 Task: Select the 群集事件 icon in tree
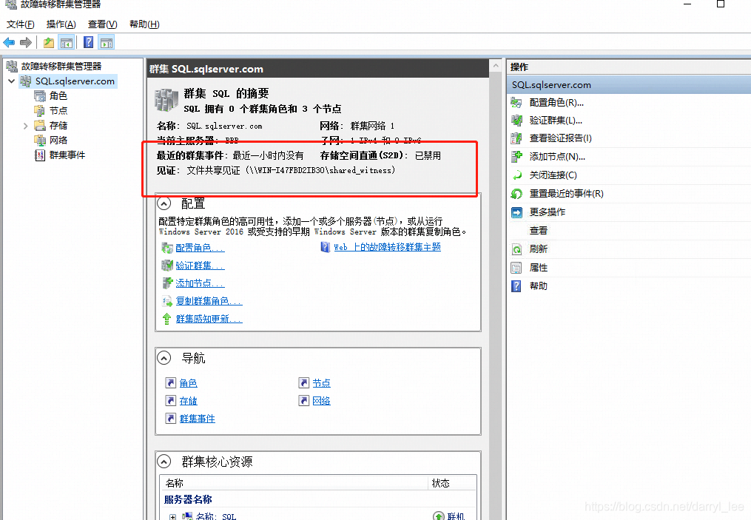40,155
